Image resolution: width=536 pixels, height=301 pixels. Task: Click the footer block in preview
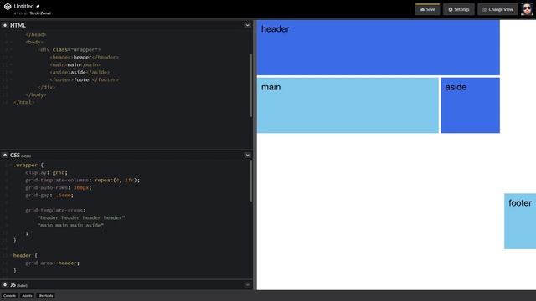coord(520,221)
